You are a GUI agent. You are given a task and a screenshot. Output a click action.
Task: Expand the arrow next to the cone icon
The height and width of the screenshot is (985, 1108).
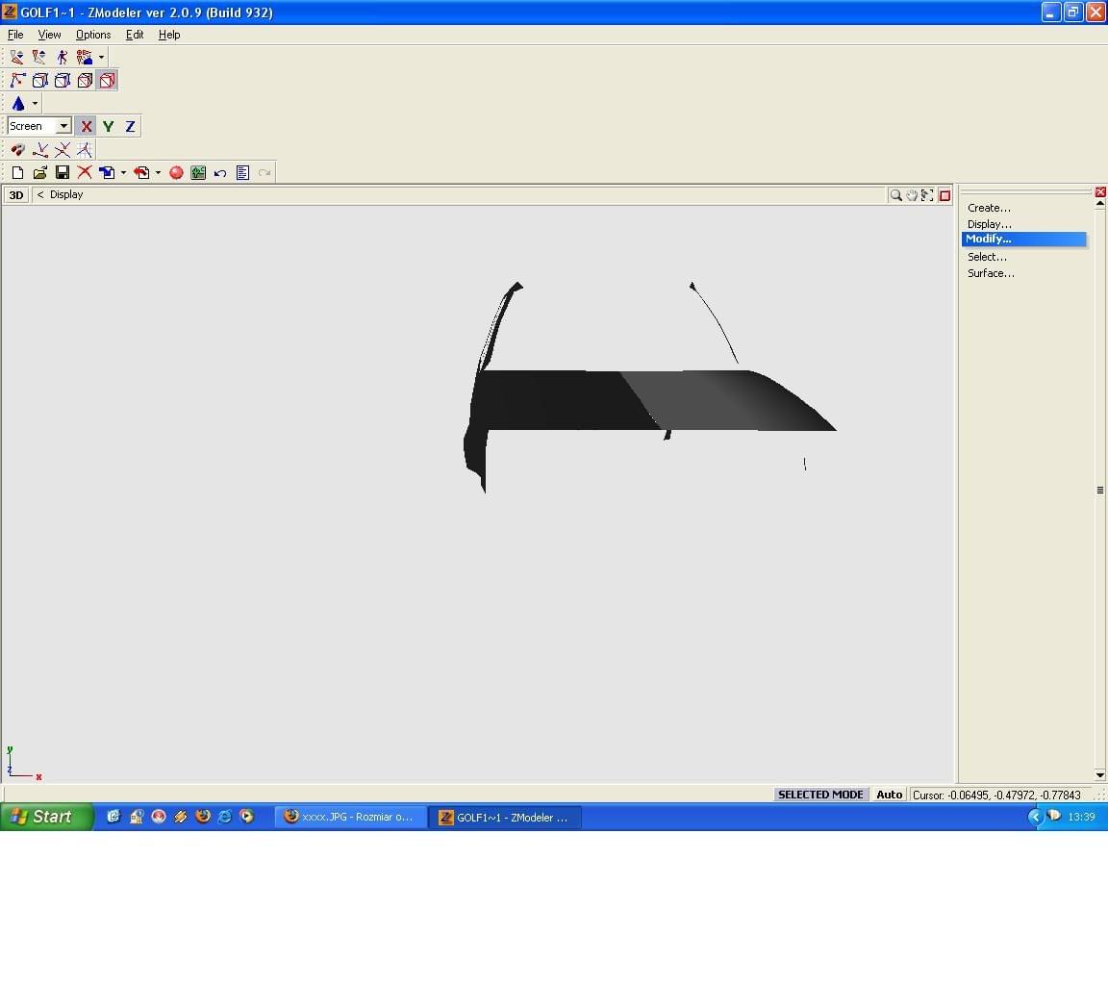click(x=35, y=104)
